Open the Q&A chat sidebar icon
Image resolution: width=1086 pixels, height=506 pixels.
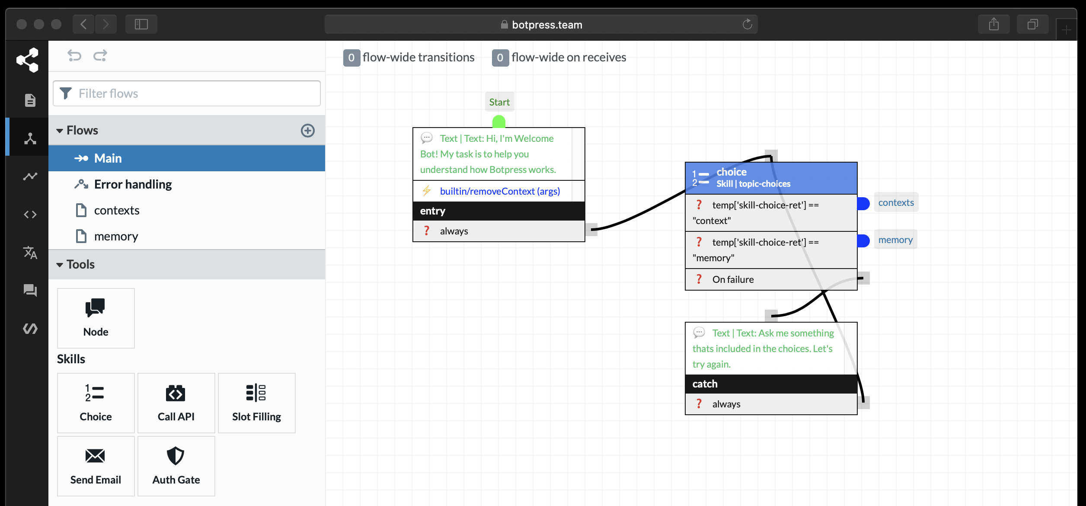[30, 290]
